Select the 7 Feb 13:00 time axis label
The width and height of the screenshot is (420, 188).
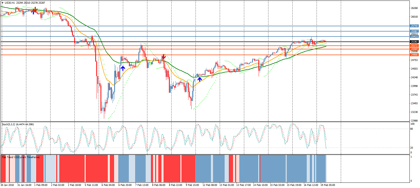point(142,185)
